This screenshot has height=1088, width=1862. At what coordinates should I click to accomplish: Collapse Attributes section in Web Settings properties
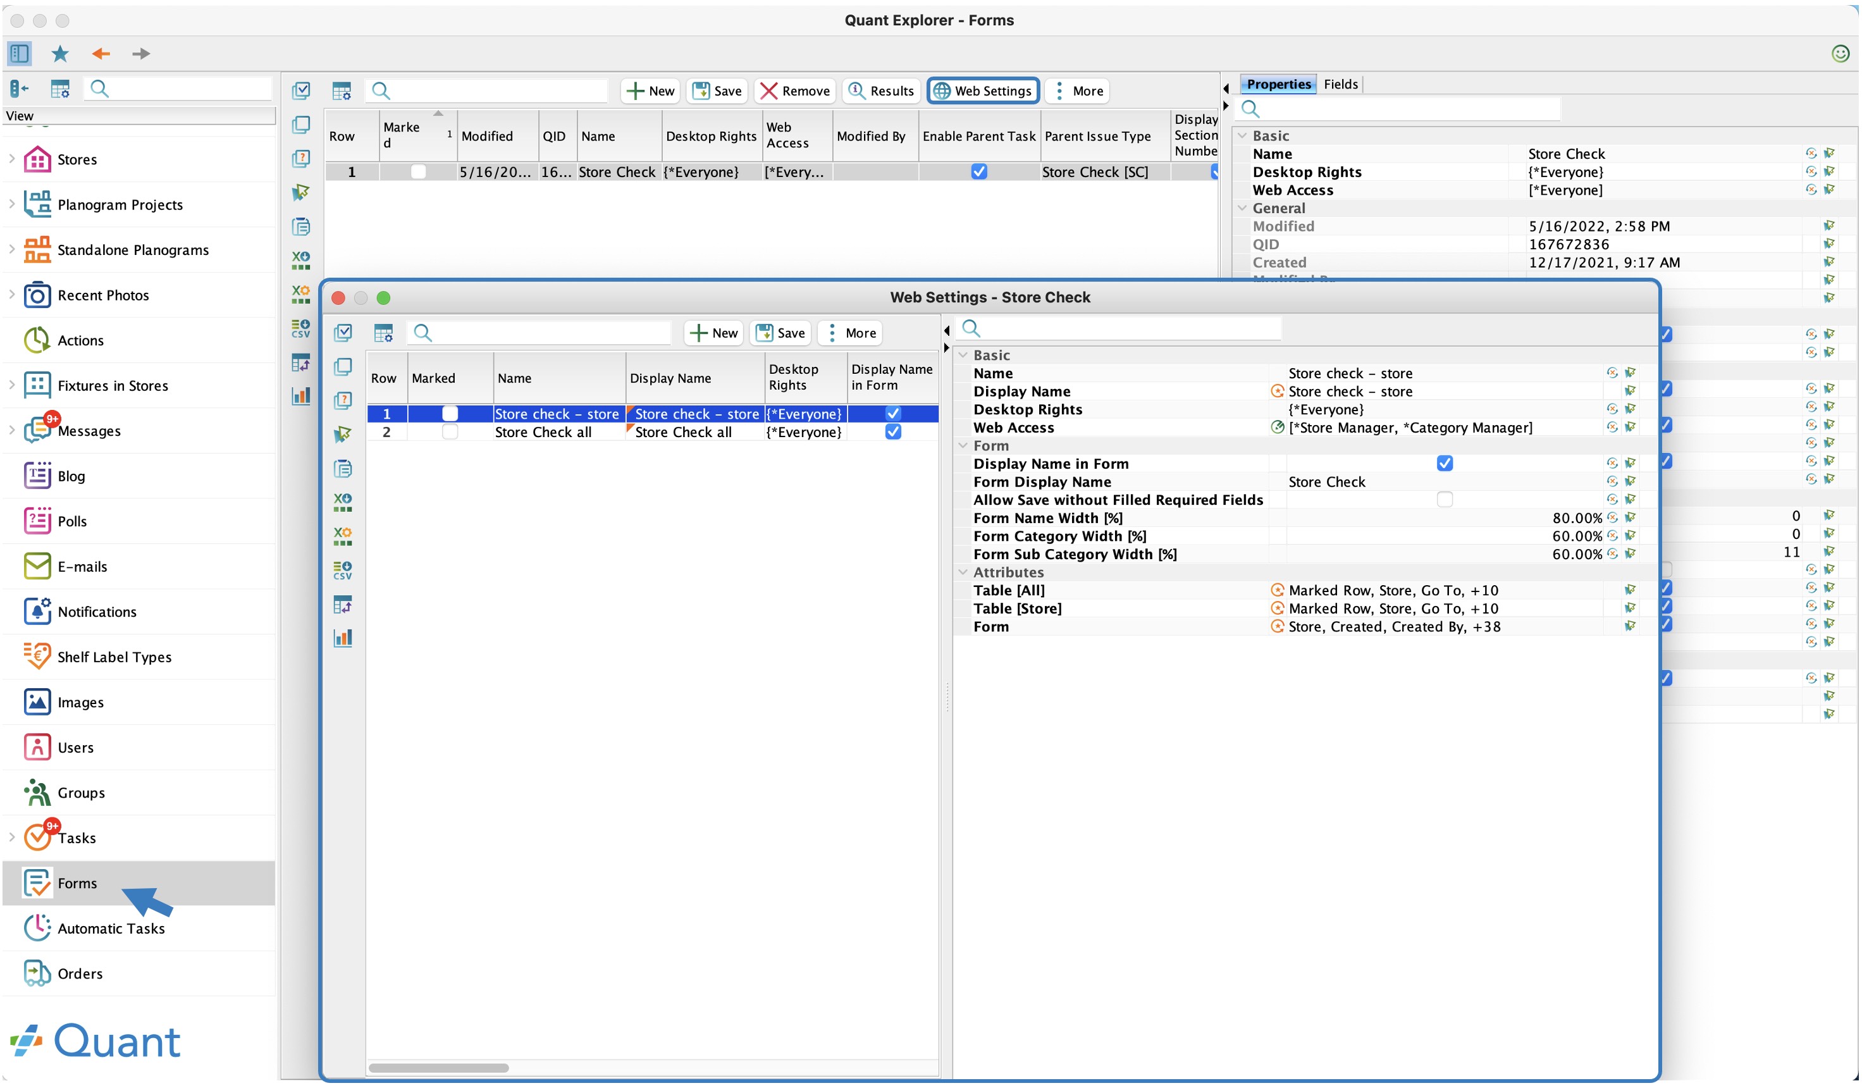point(963,572)
